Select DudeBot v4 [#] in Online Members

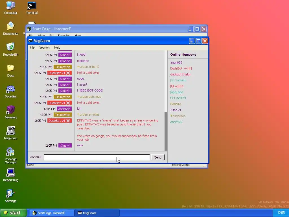tap(181, 68)
